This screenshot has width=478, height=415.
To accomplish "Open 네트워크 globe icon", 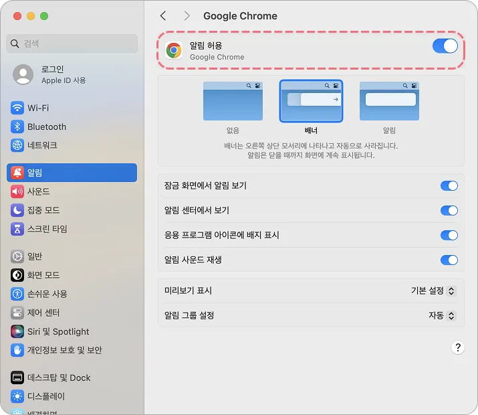I will [17, 145].
